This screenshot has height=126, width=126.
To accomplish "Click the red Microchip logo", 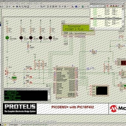I will [114, 109].
